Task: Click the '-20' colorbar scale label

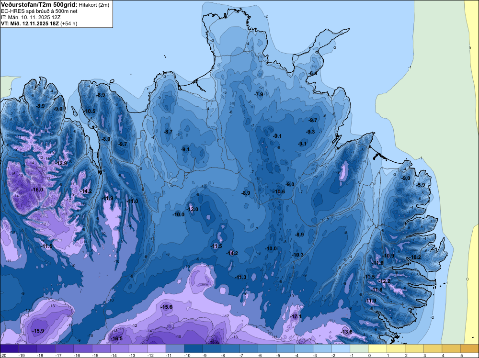Action: click(3, 355)
